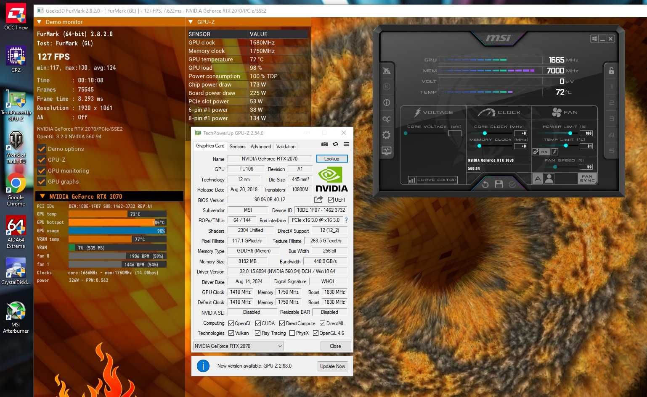647x397 pixels.
Task: Switch to the Graphics Card tab
Action: pos(210,146)
